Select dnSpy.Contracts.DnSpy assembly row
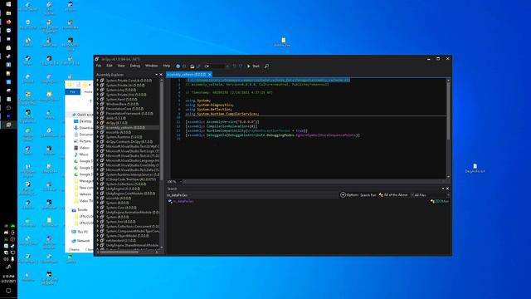 (129, 142)
